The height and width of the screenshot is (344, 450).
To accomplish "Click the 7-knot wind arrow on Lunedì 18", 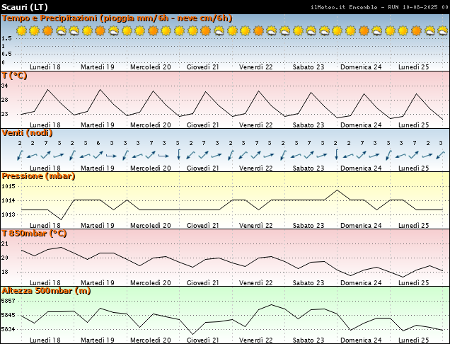I will point(45,155).
